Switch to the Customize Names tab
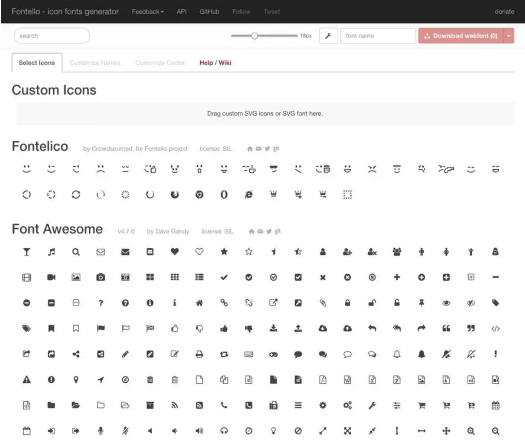 [x=95, y=63]
